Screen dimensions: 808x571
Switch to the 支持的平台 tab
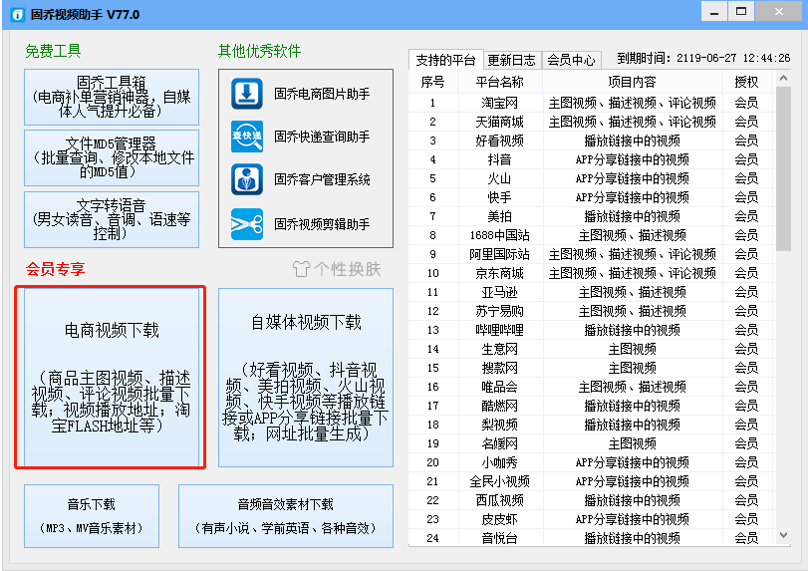445,60
